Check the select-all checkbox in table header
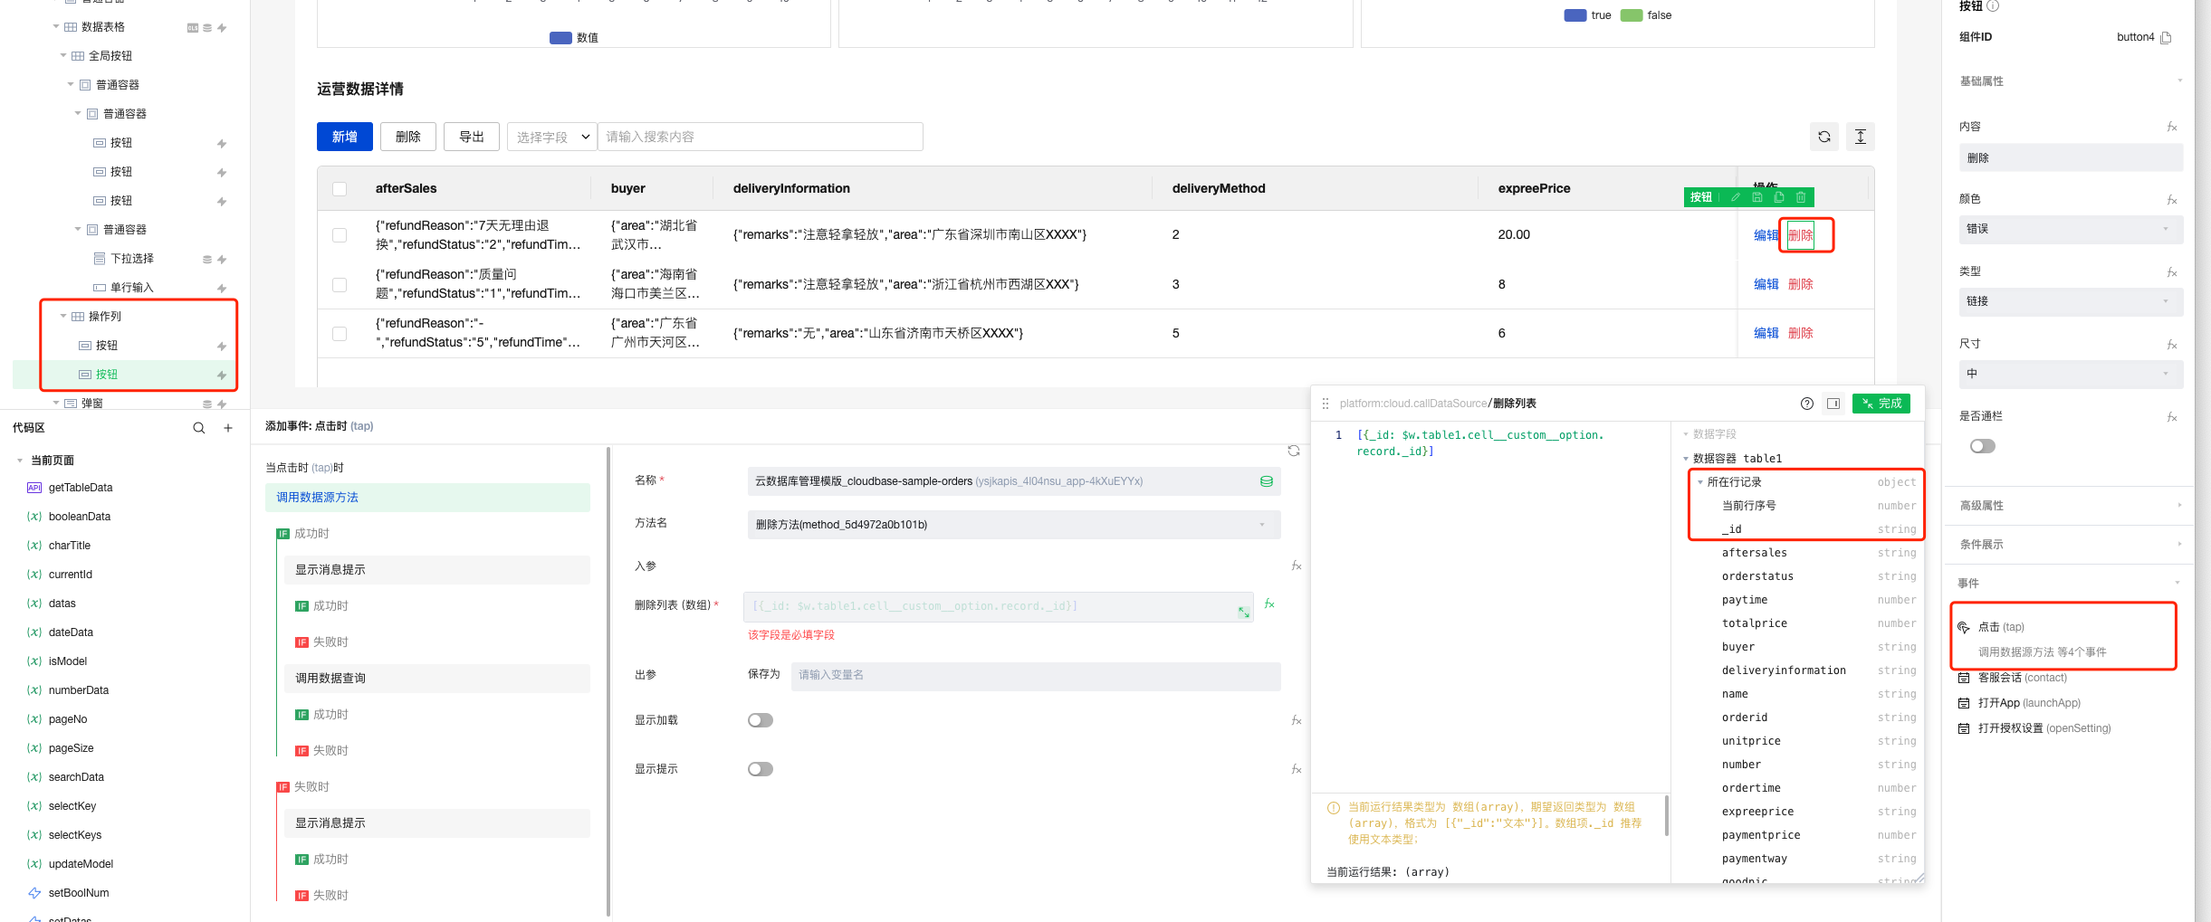Viewport: 2211px width, 922px height. click(340, 189)
